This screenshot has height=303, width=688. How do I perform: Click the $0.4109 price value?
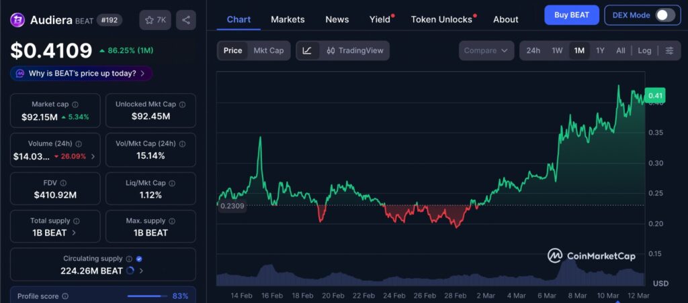(x=51, y=50)
